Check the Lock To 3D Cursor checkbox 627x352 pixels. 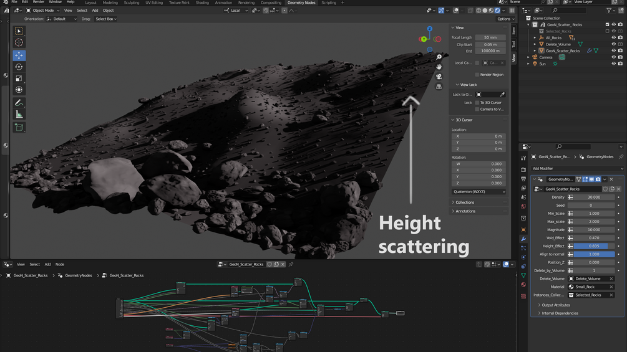click(477, 103)
